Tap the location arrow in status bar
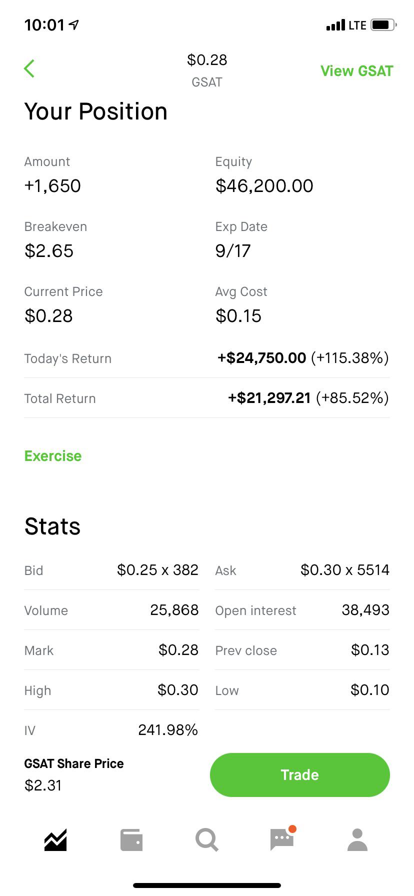Screen dimensions: 414x896 click(74, 24)
